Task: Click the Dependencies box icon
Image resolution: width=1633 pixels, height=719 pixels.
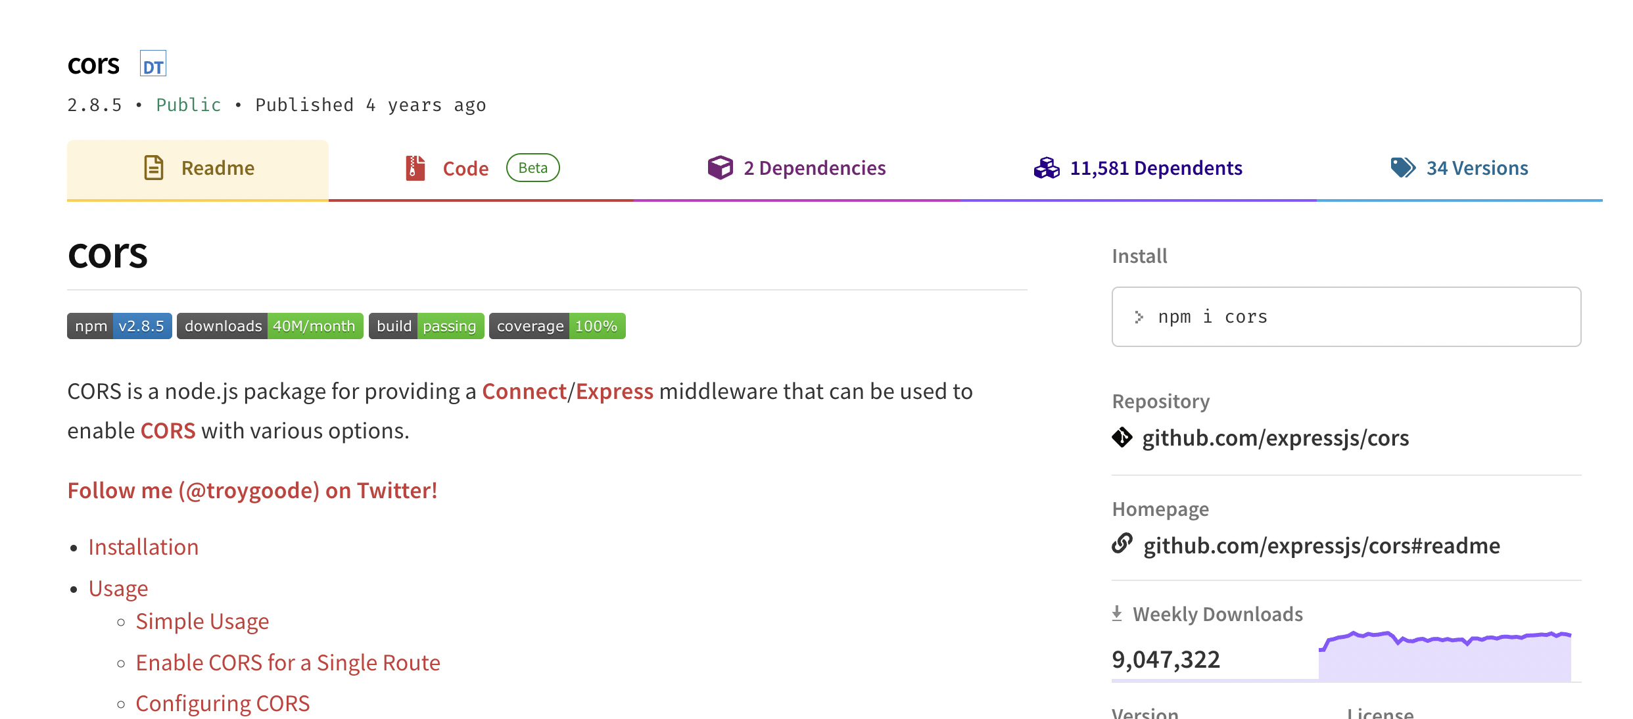Action: 720,168
